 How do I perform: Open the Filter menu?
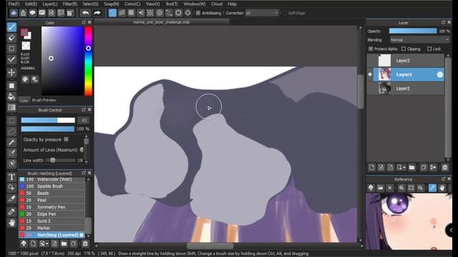pos(70,4)
